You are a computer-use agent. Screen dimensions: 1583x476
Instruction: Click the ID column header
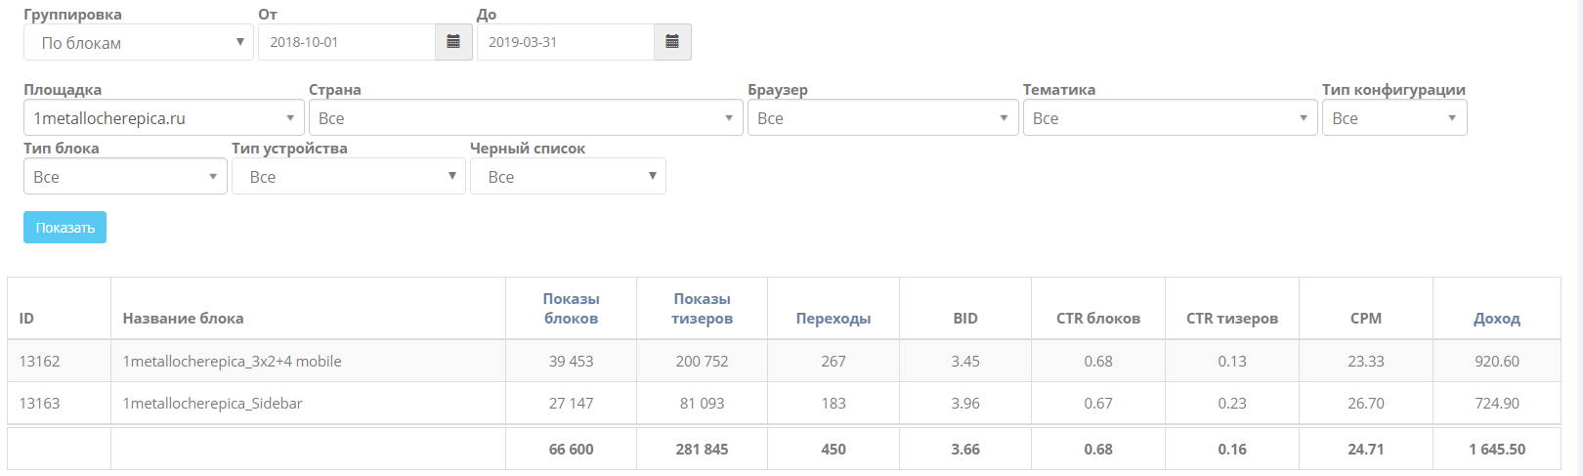coord(26,319)
